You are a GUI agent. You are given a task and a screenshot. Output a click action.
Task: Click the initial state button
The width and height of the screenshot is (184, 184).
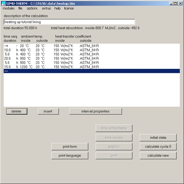coord(158,138)
